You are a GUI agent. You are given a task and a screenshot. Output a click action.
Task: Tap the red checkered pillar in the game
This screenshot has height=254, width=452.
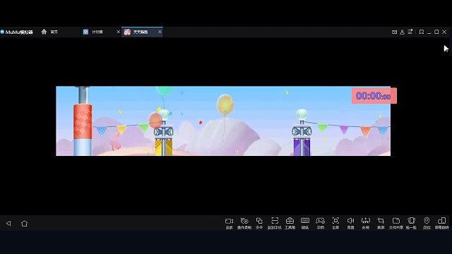pyautogui.click(x=83, y=121)
